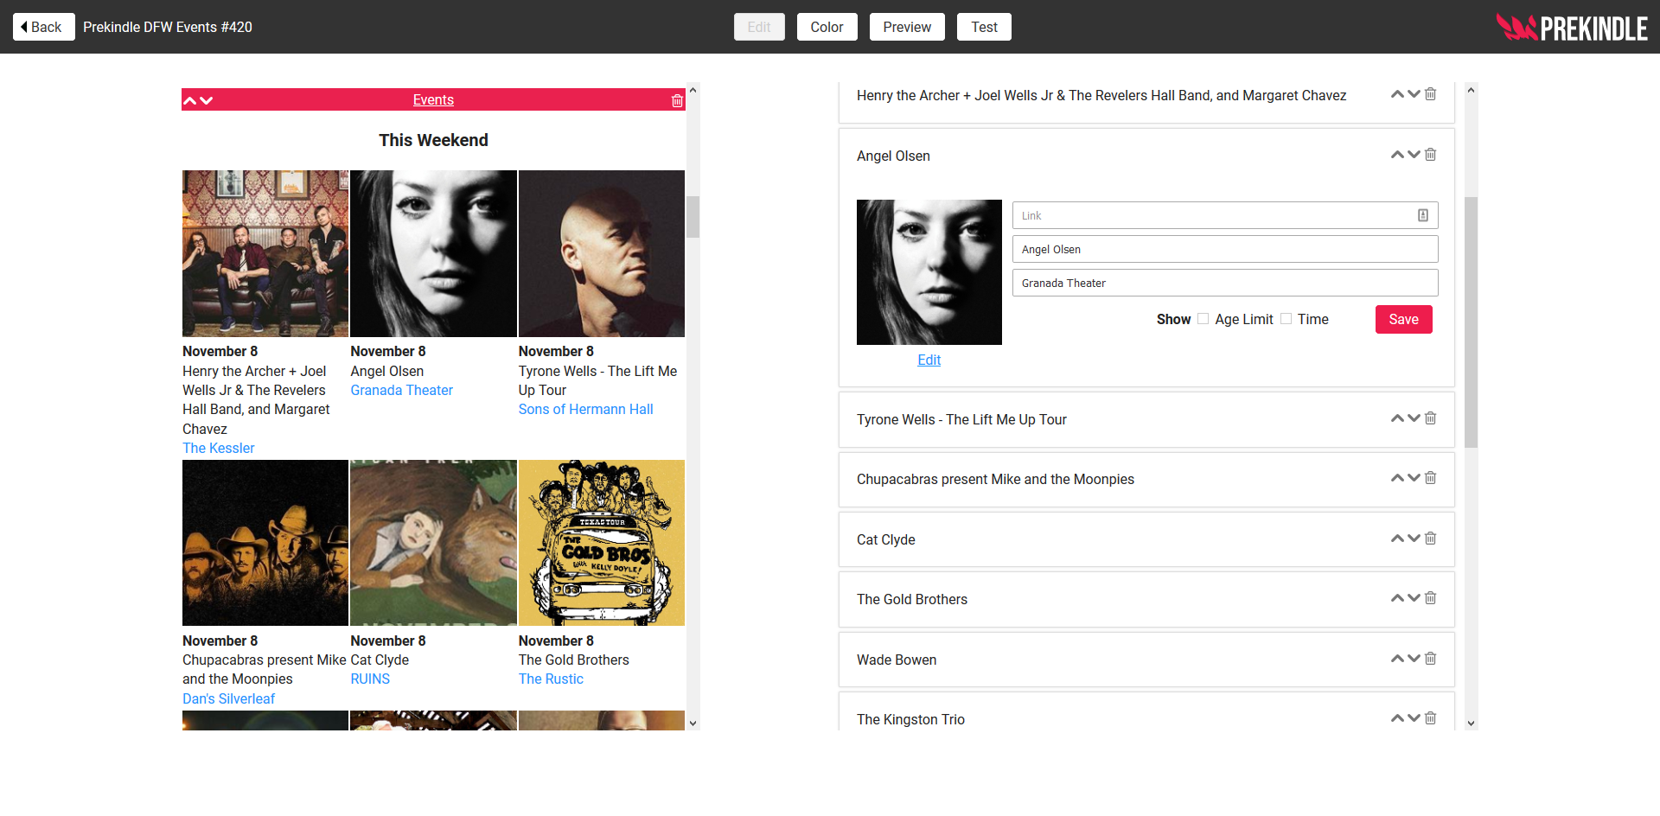Move the Events section down
1660x816 pixels.
pyautogui.click(x=206, y=100)
